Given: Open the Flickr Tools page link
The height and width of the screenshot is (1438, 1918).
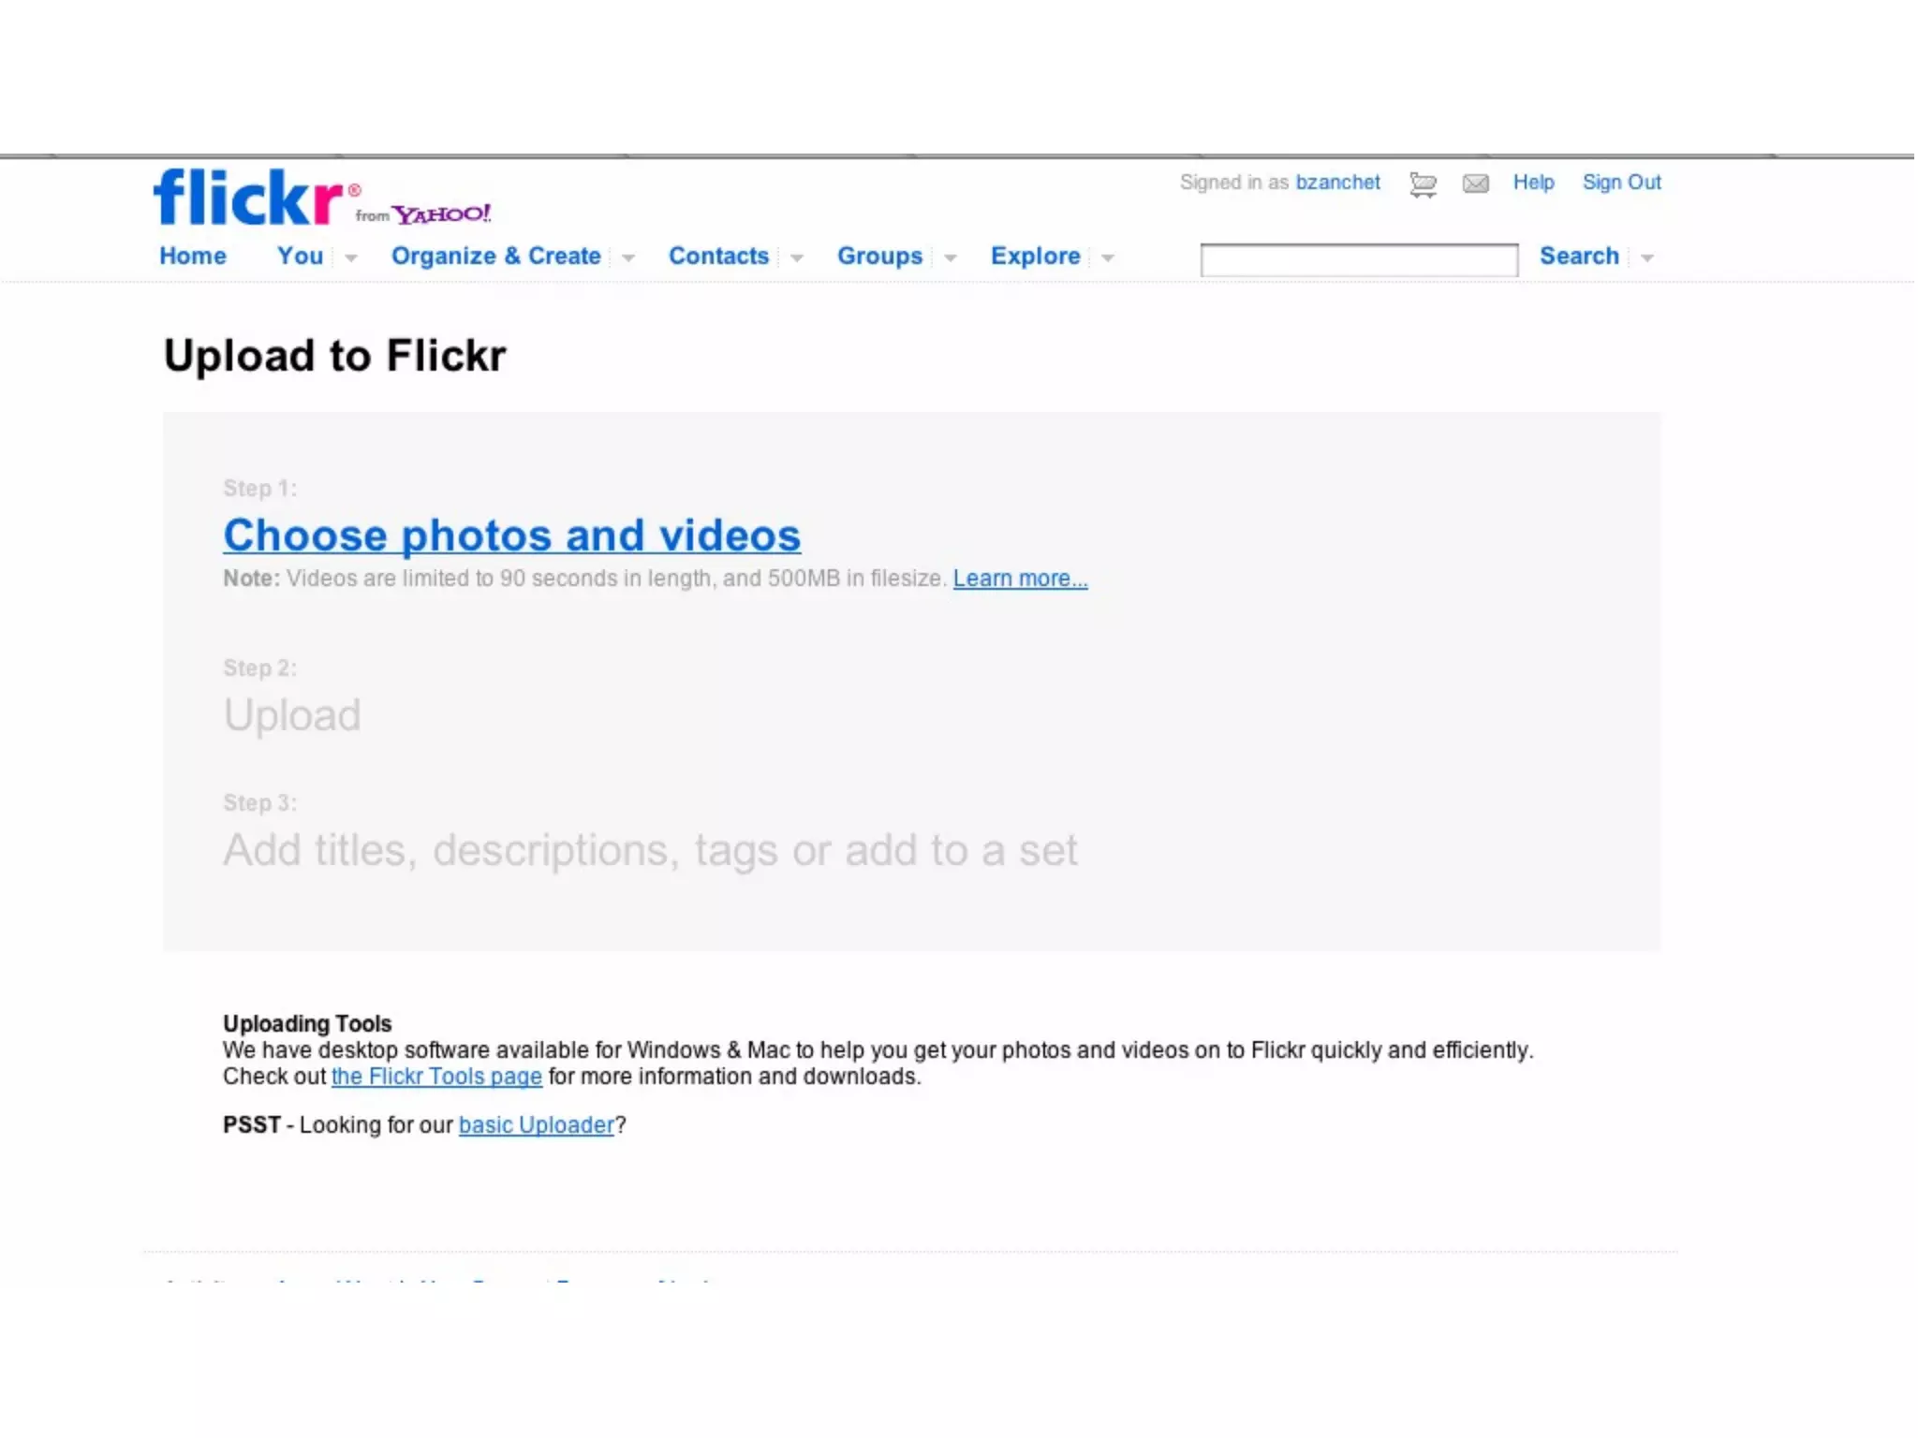Looking at the screenshot, I should [436, 1077].
